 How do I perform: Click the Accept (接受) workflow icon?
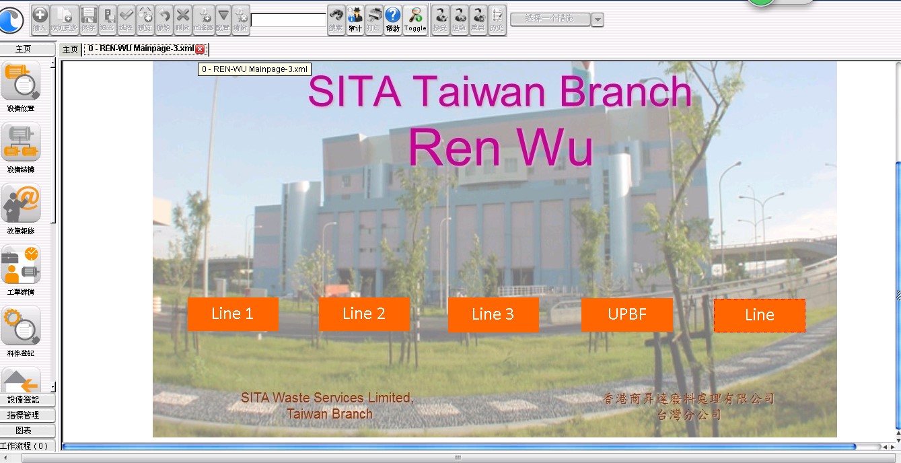click(x=440, y=20)
